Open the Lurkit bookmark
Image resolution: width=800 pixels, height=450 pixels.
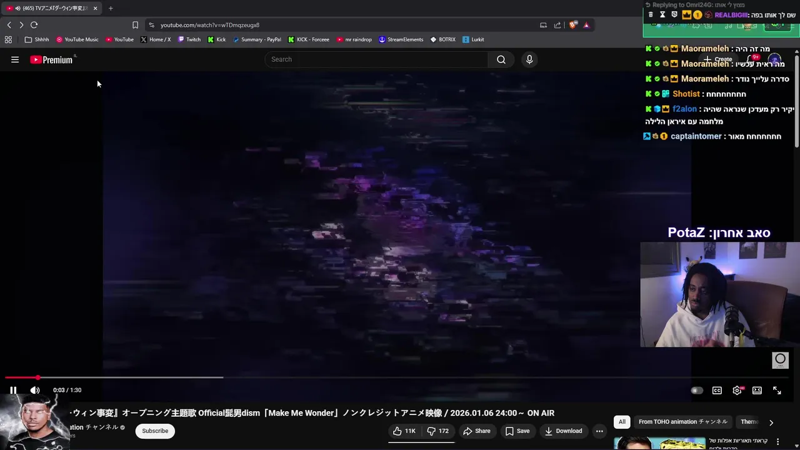[473, 39]
